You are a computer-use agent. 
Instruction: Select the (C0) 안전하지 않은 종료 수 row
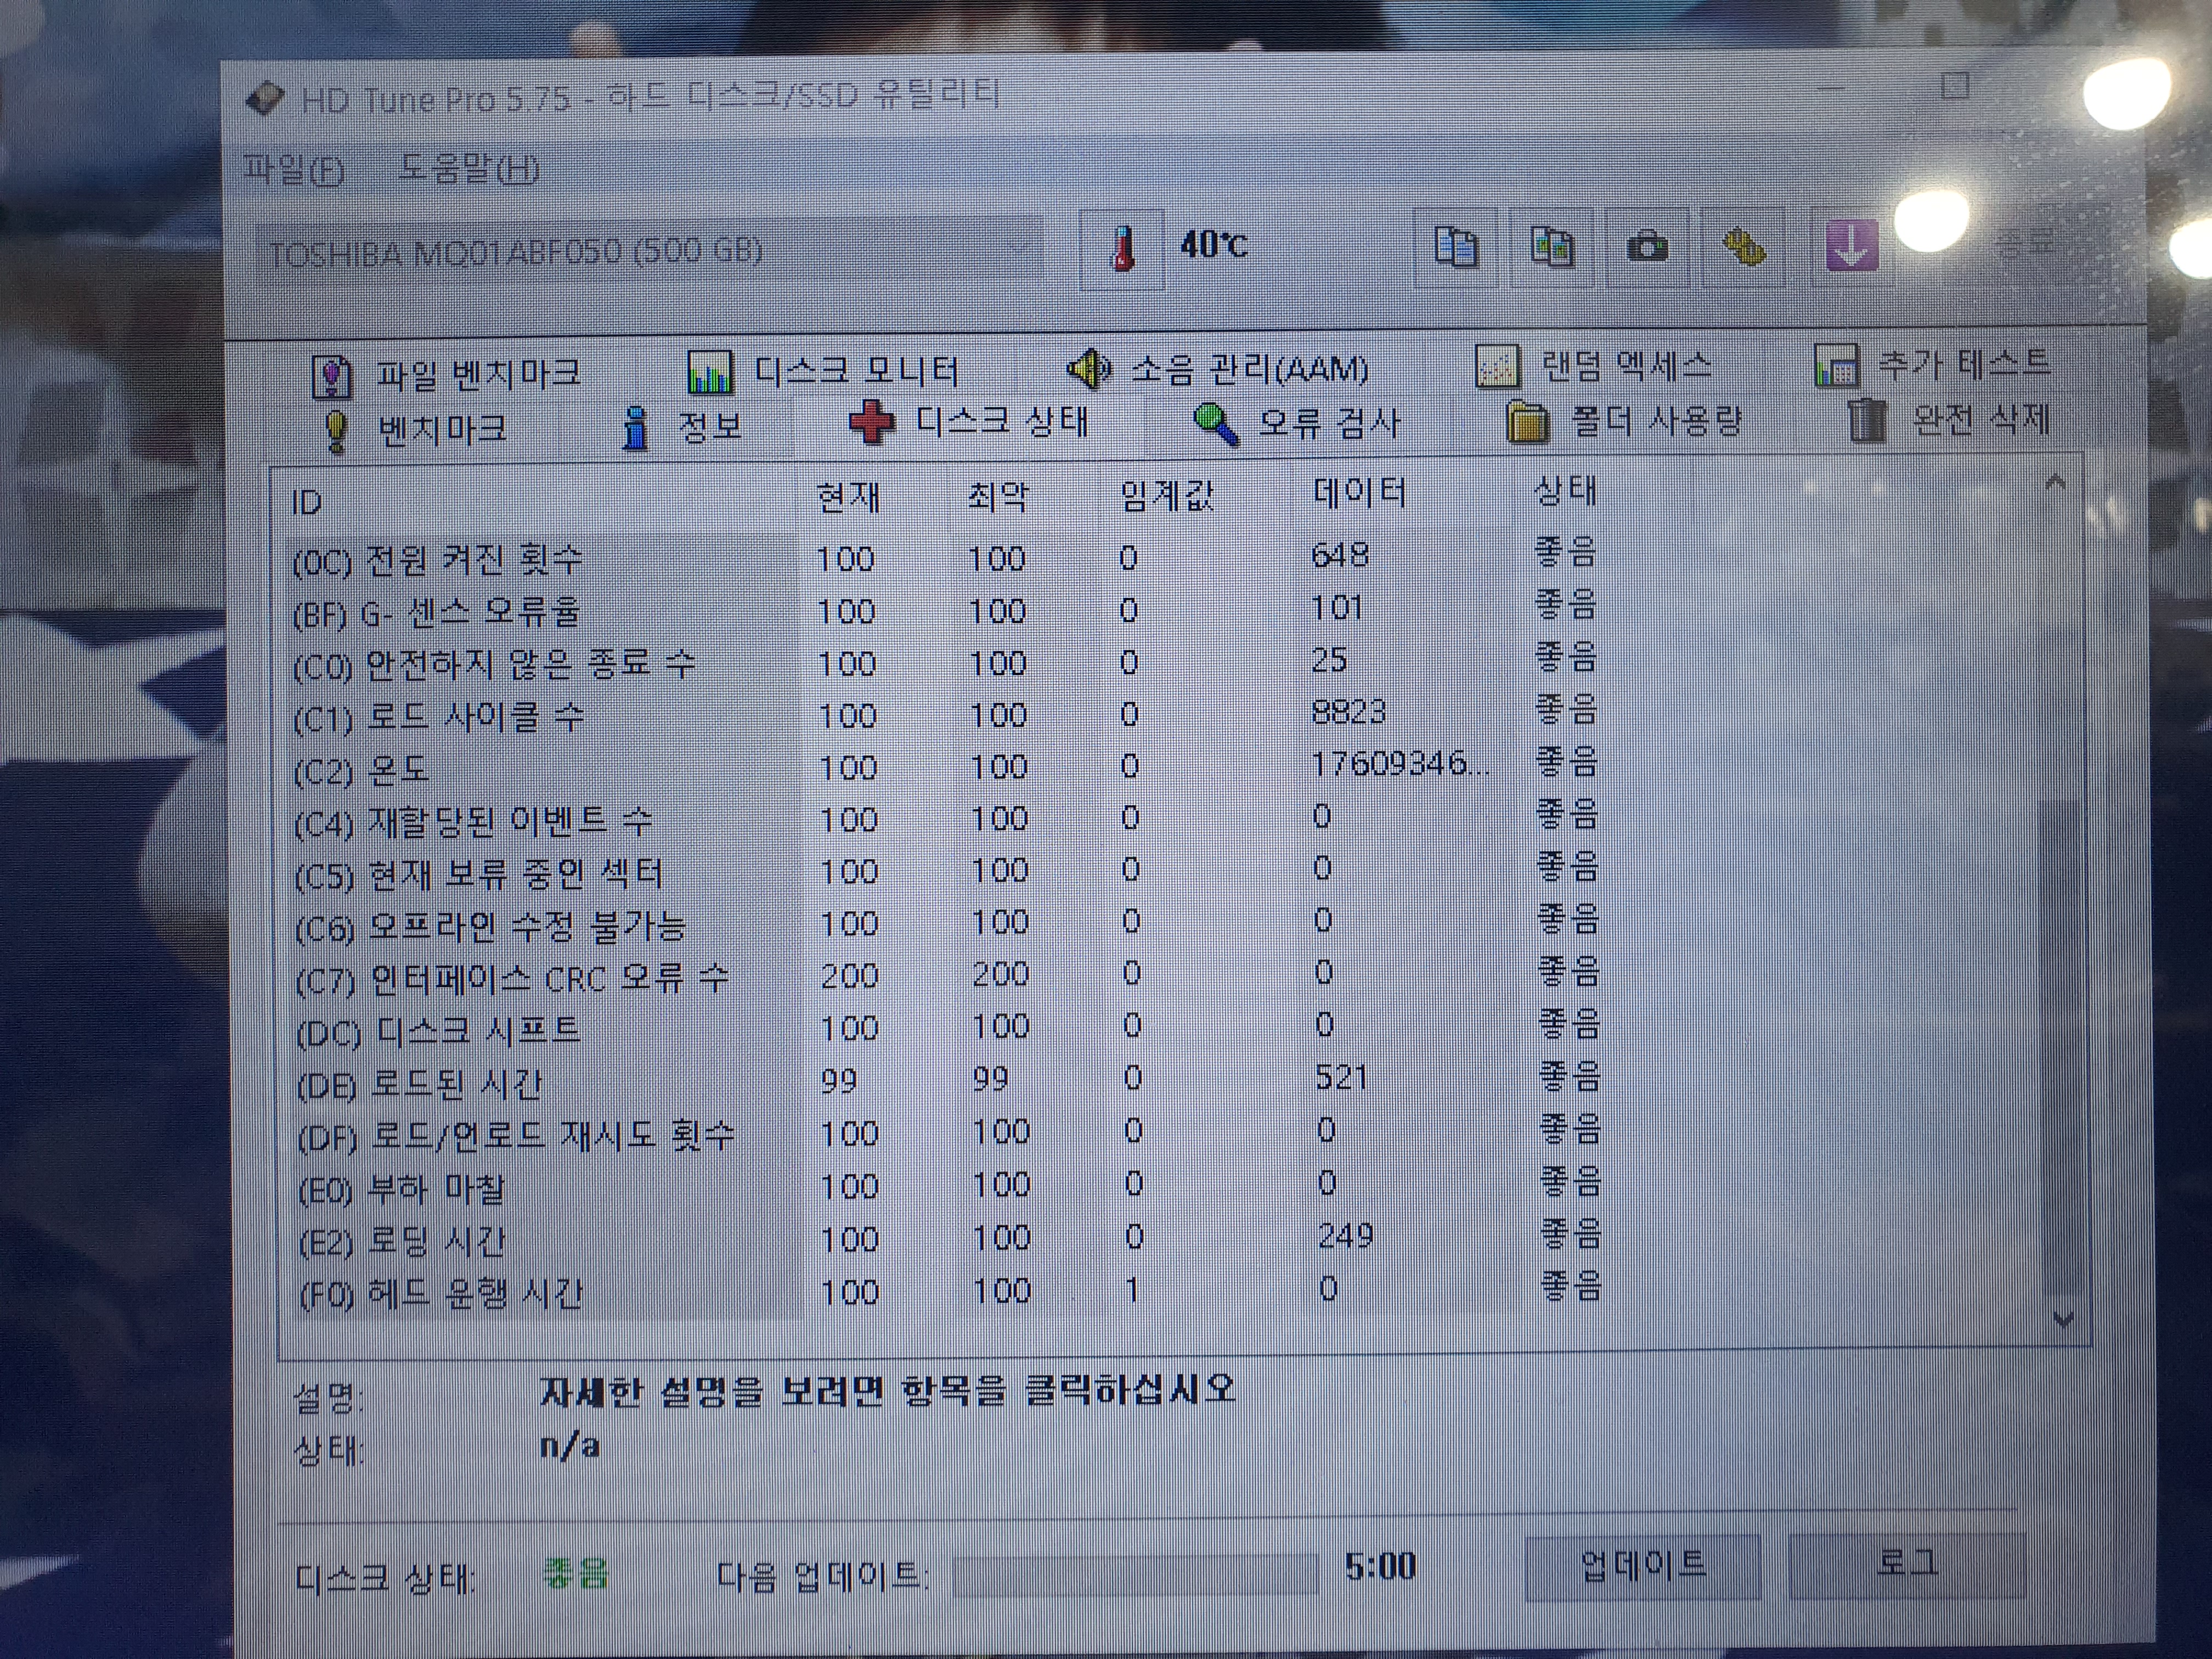tap(945, 662)
